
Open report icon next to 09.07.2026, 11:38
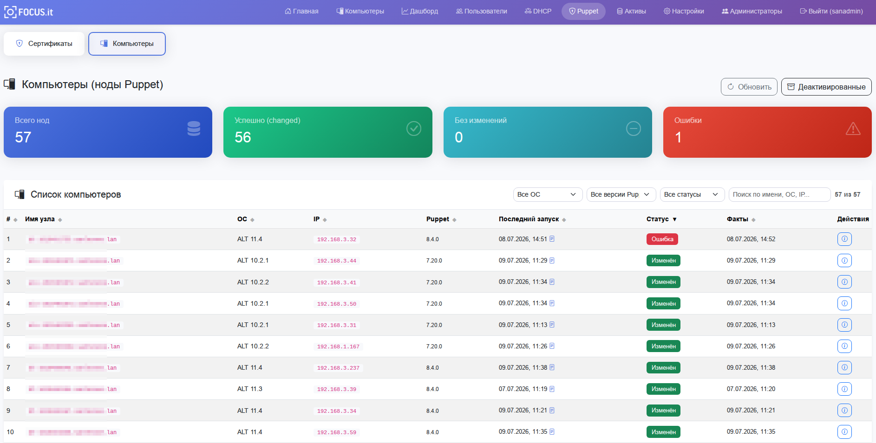pyautogui.click(x=552, y=367)
